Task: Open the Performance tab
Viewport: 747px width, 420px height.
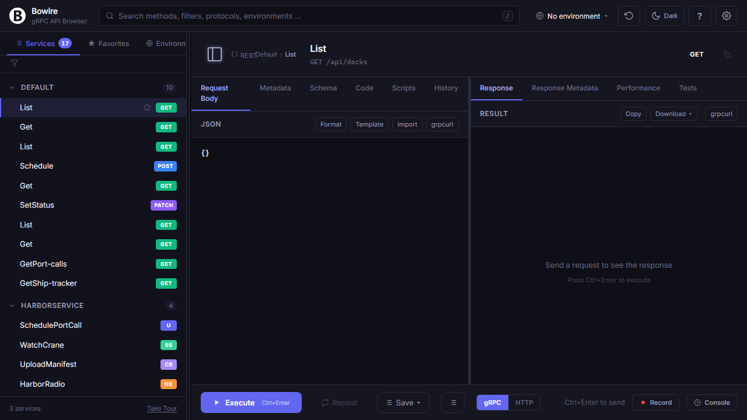Action: (x=638, y=88)
